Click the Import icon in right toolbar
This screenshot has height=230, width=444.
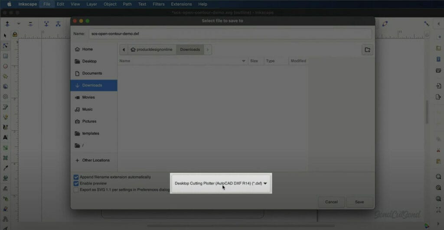(x=438, y=86)
